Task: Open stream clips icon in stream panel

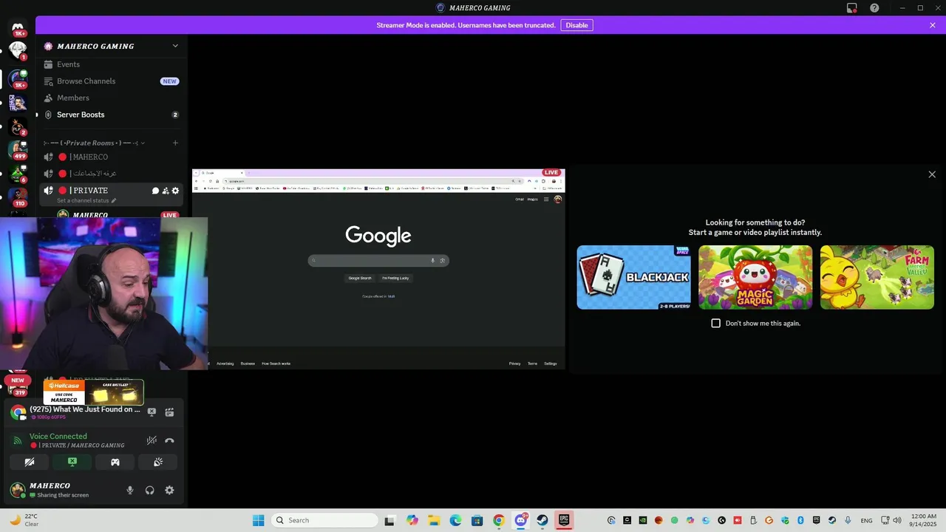Action: tap(169, 412)
